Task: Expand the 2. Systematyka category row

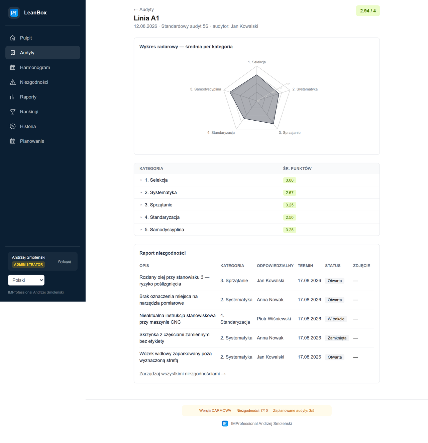Action: pos(256,192)
